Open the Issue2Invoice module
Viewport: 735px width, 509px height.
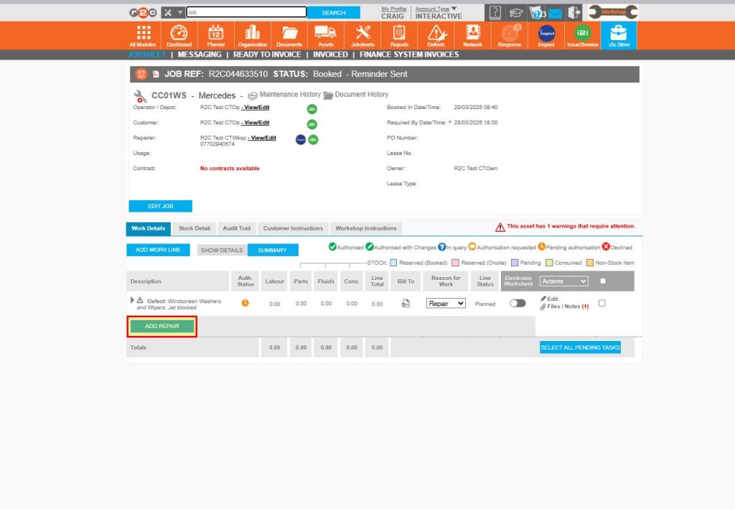[x=581, y=35]
